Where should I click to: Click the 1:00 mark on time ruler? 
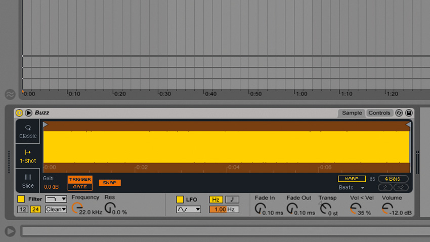point(301,94)
